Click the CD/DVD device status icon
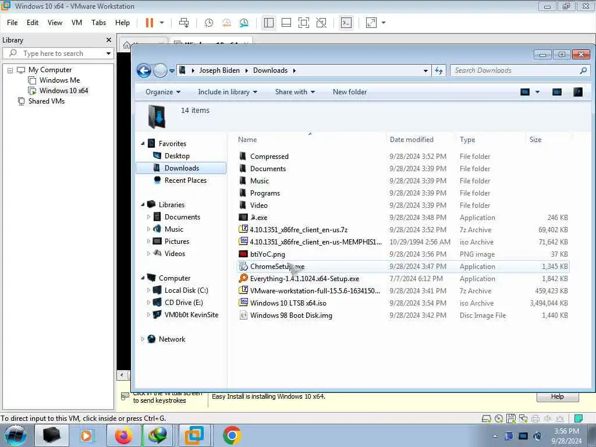This screenshot has width=596, height=447. (x=499, y=418)
